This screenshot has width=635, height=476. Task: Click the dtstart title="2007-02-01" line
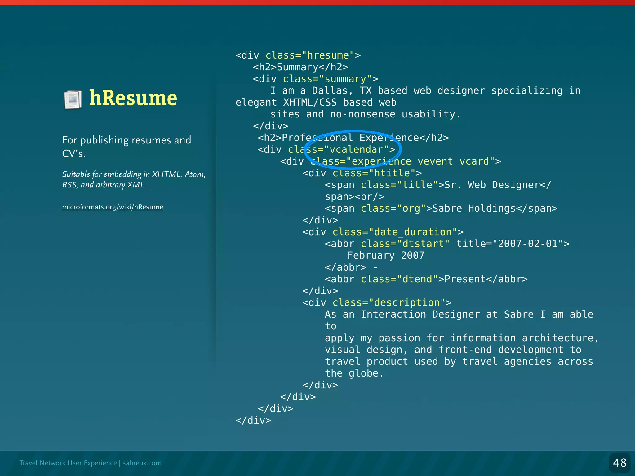tap(447, 244)
